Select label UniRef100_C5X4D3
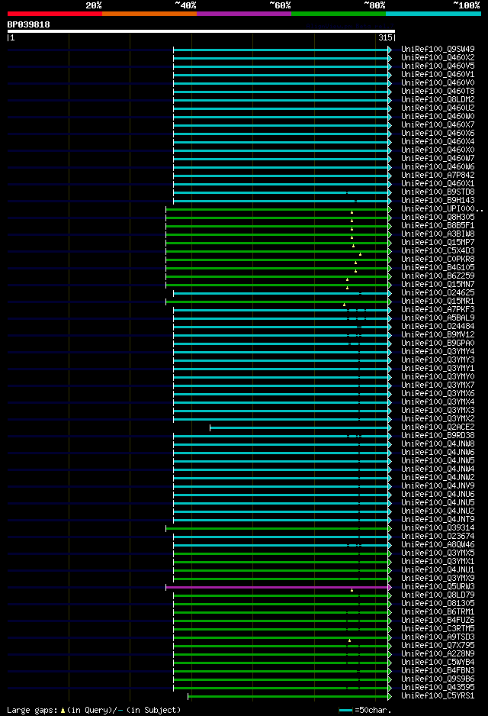The height and width of the screenshot is (716, 488). 438,250
